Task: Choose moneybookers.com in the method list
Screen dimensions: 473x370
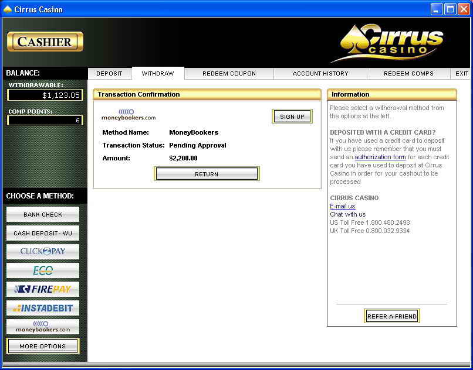Action: [x=43, y=327]
